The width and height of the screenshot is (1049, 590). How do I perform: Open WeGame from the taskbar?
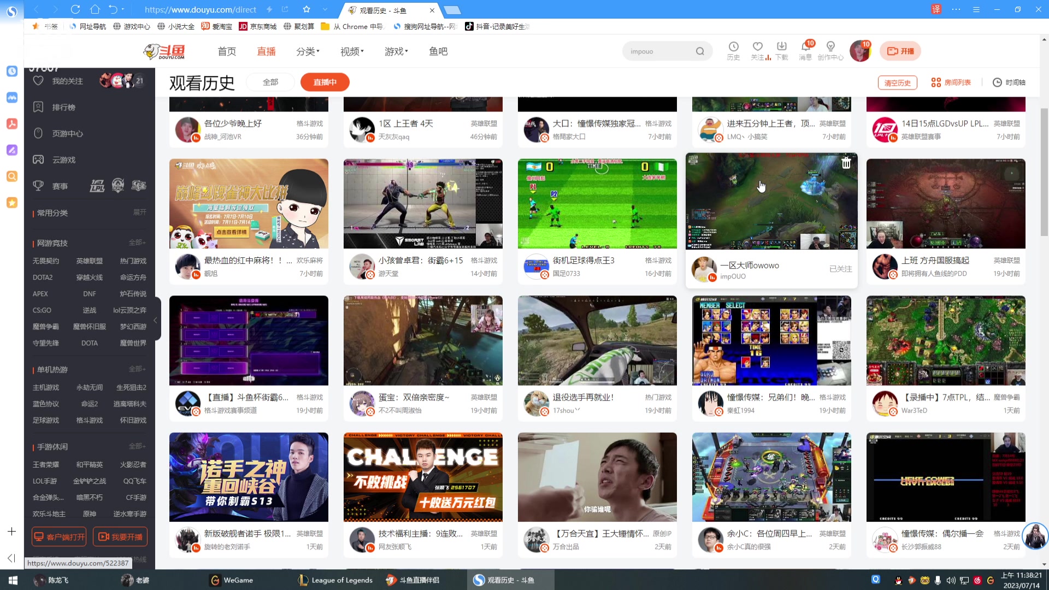(232, 580)
